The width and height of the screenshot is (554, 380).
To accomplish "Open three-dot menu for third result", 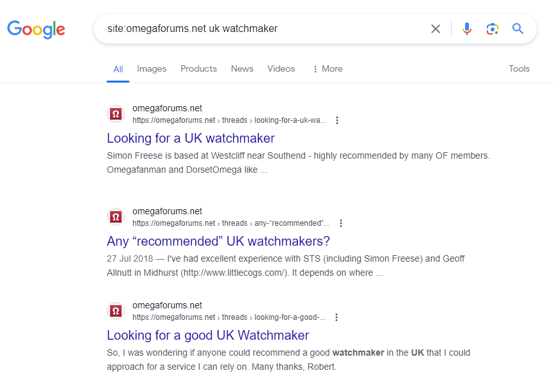I will 336,317.
